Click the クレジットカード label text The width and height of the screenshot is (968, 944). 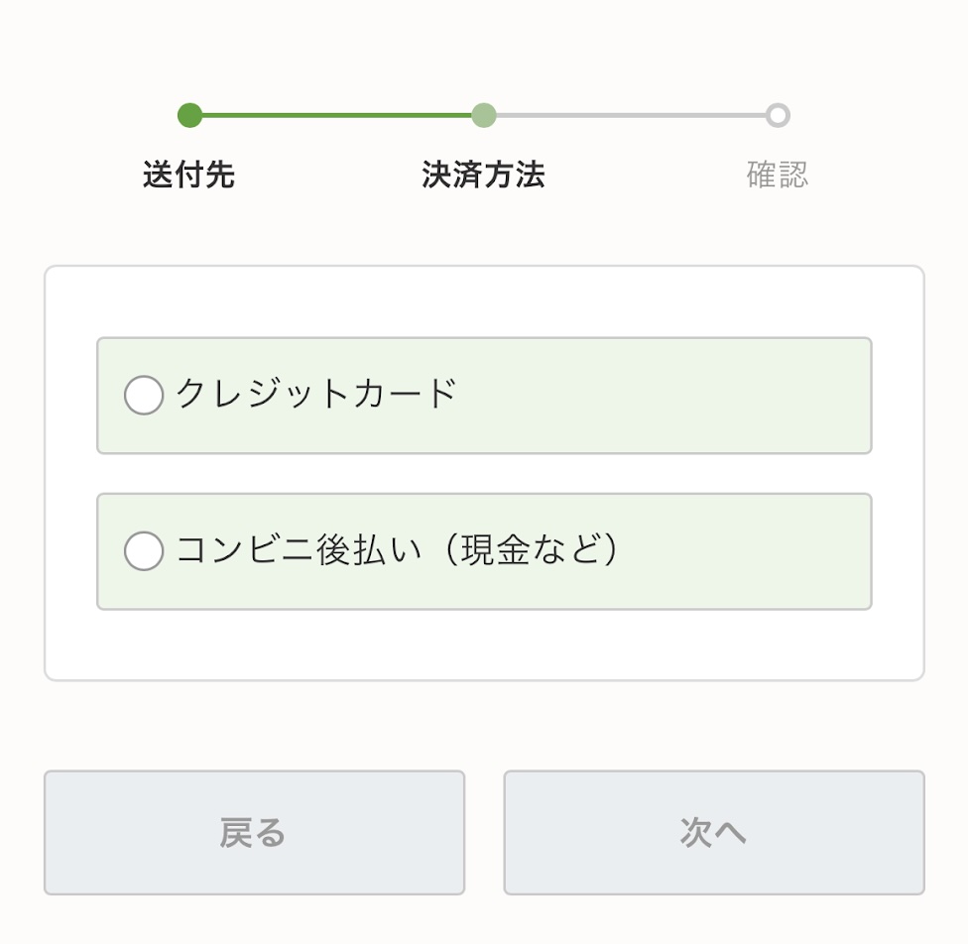point(315,395)
